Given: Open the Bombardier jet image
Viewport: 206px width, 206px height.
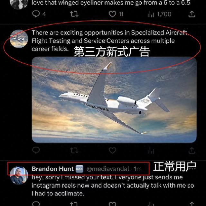Looking at the screenshot, I should click(114, 99).
